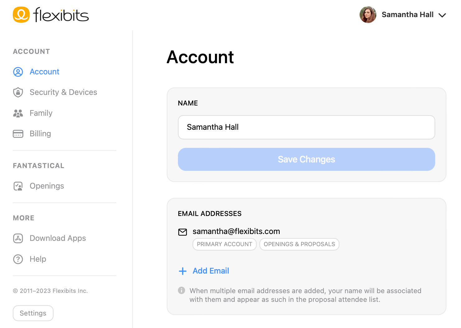This screenshot has width=461, height=328.
Task: Click the Help question mark icon
Action: (18, 259)
